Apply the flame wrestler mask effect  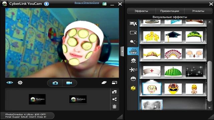click(x=173, y=89)
